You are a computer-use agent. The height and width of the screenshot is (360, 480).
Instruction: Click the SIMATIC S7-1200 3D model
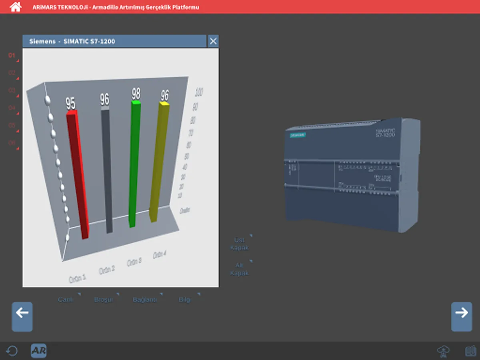click(352, 175)
